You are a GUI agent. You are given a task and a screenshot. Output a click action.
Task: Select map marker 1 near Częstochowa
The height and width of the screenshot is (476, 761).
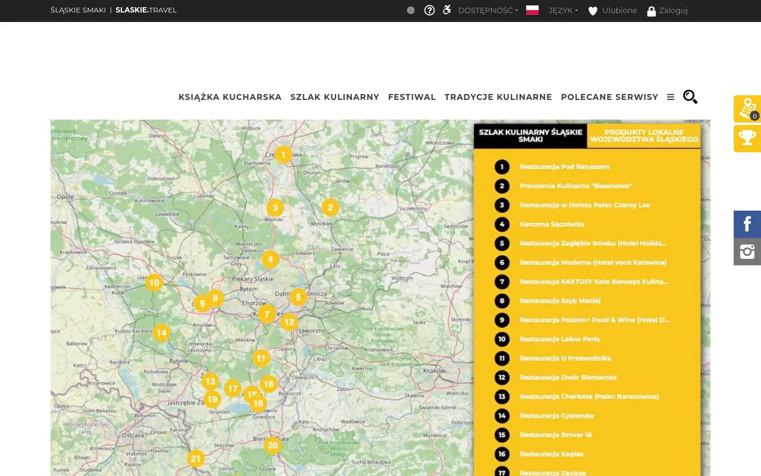284,155
